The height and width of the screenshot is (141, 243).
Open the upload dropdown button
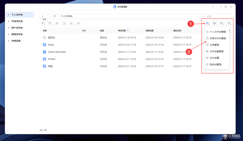[x=50, y=23]
